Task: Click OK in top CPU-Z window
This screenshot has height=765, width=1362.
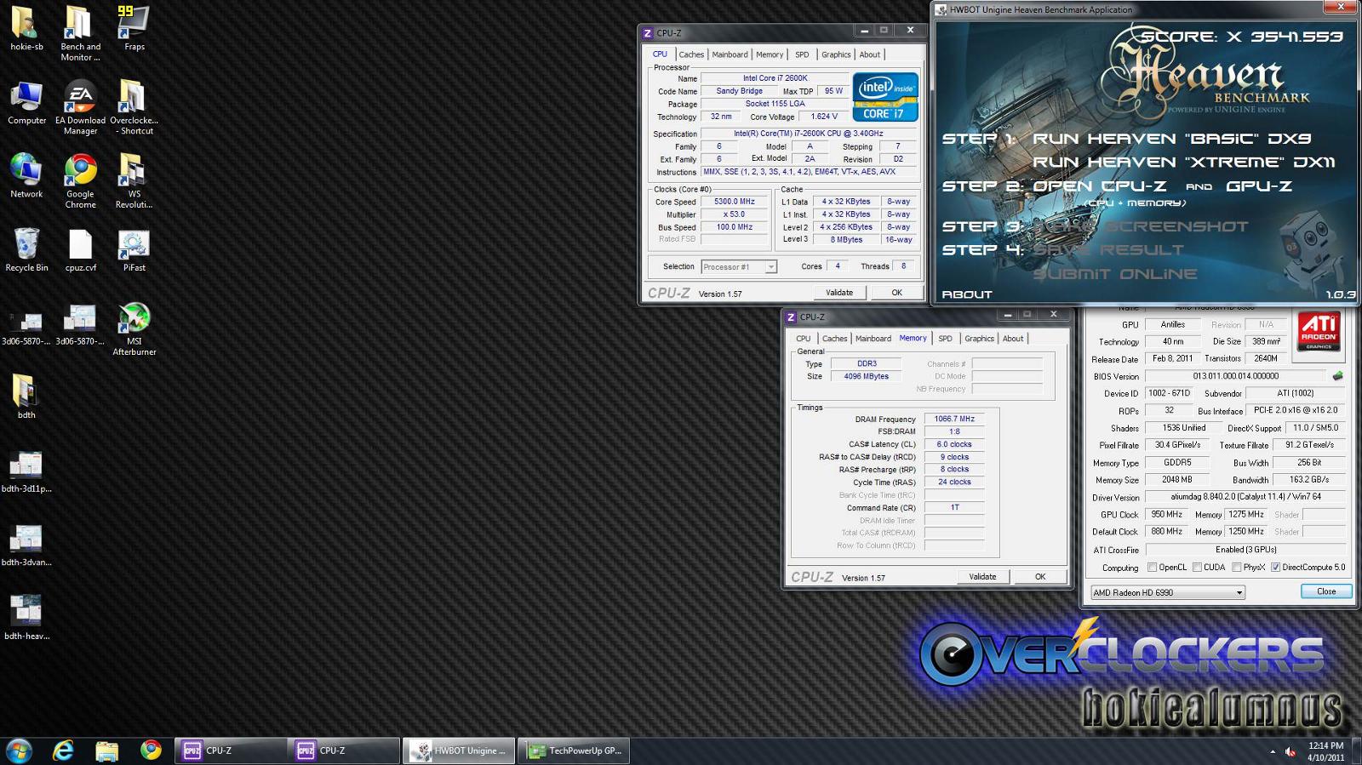Action: (896, 293)
